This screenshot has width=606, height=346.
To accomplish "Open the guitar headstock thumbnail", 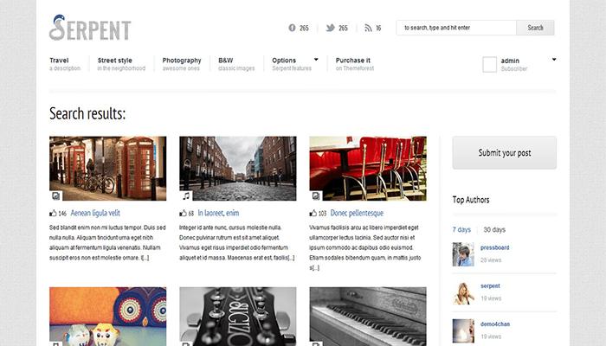I will tap(238, 317).
